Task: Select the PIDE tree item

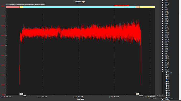Action: tap(167, 45)
